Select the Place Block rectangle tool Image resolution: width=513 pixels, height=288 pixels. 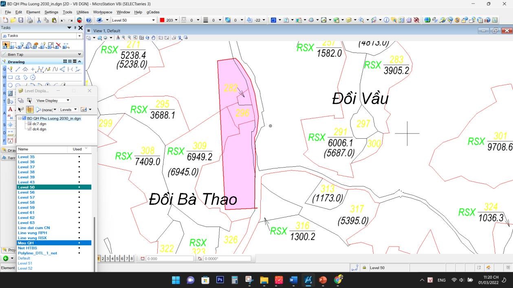11,77
